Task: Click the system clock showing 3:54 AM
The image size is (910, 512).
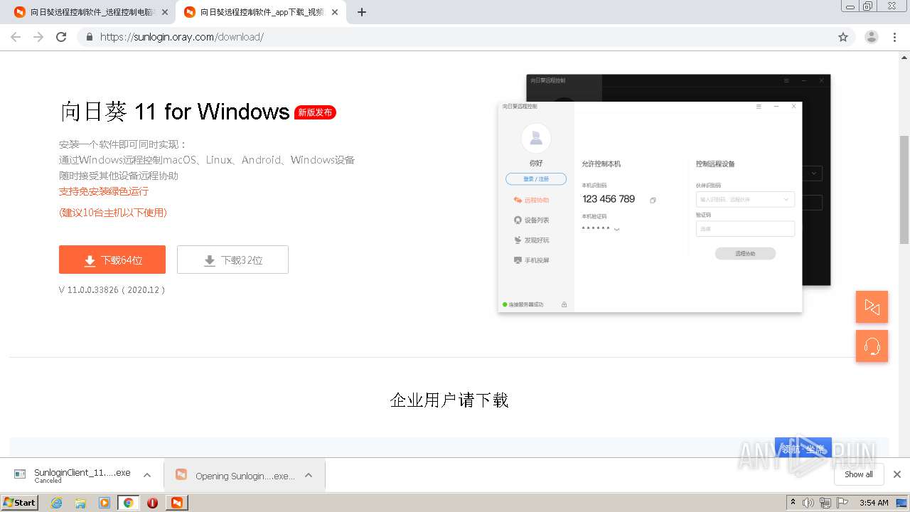Action: [874, 503]
